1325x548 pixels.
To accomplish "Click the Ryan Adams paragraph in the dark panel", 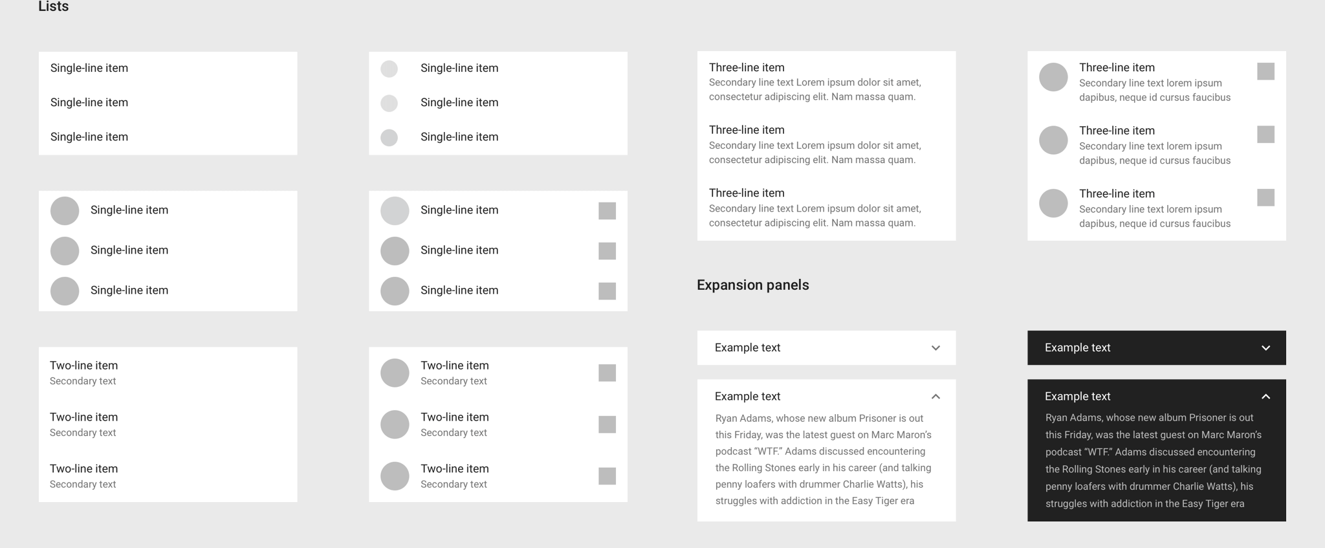I will click(1153, 461).
